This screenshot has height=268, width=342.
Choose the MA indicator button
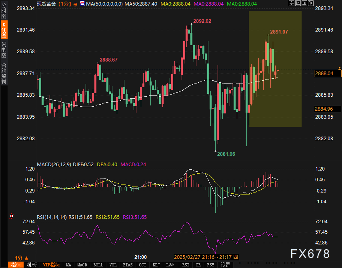(x=68, y=265)
